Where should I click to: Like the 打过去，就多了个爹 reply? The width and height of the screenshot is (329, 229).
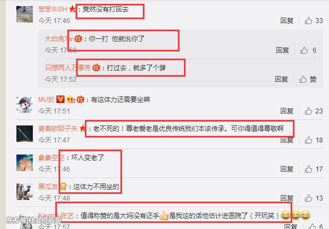[x=303, y=79]
